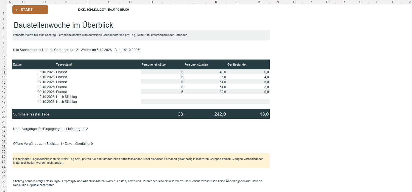
Task: Select total Personeneinsätze 33
Action: pos(180,114)
